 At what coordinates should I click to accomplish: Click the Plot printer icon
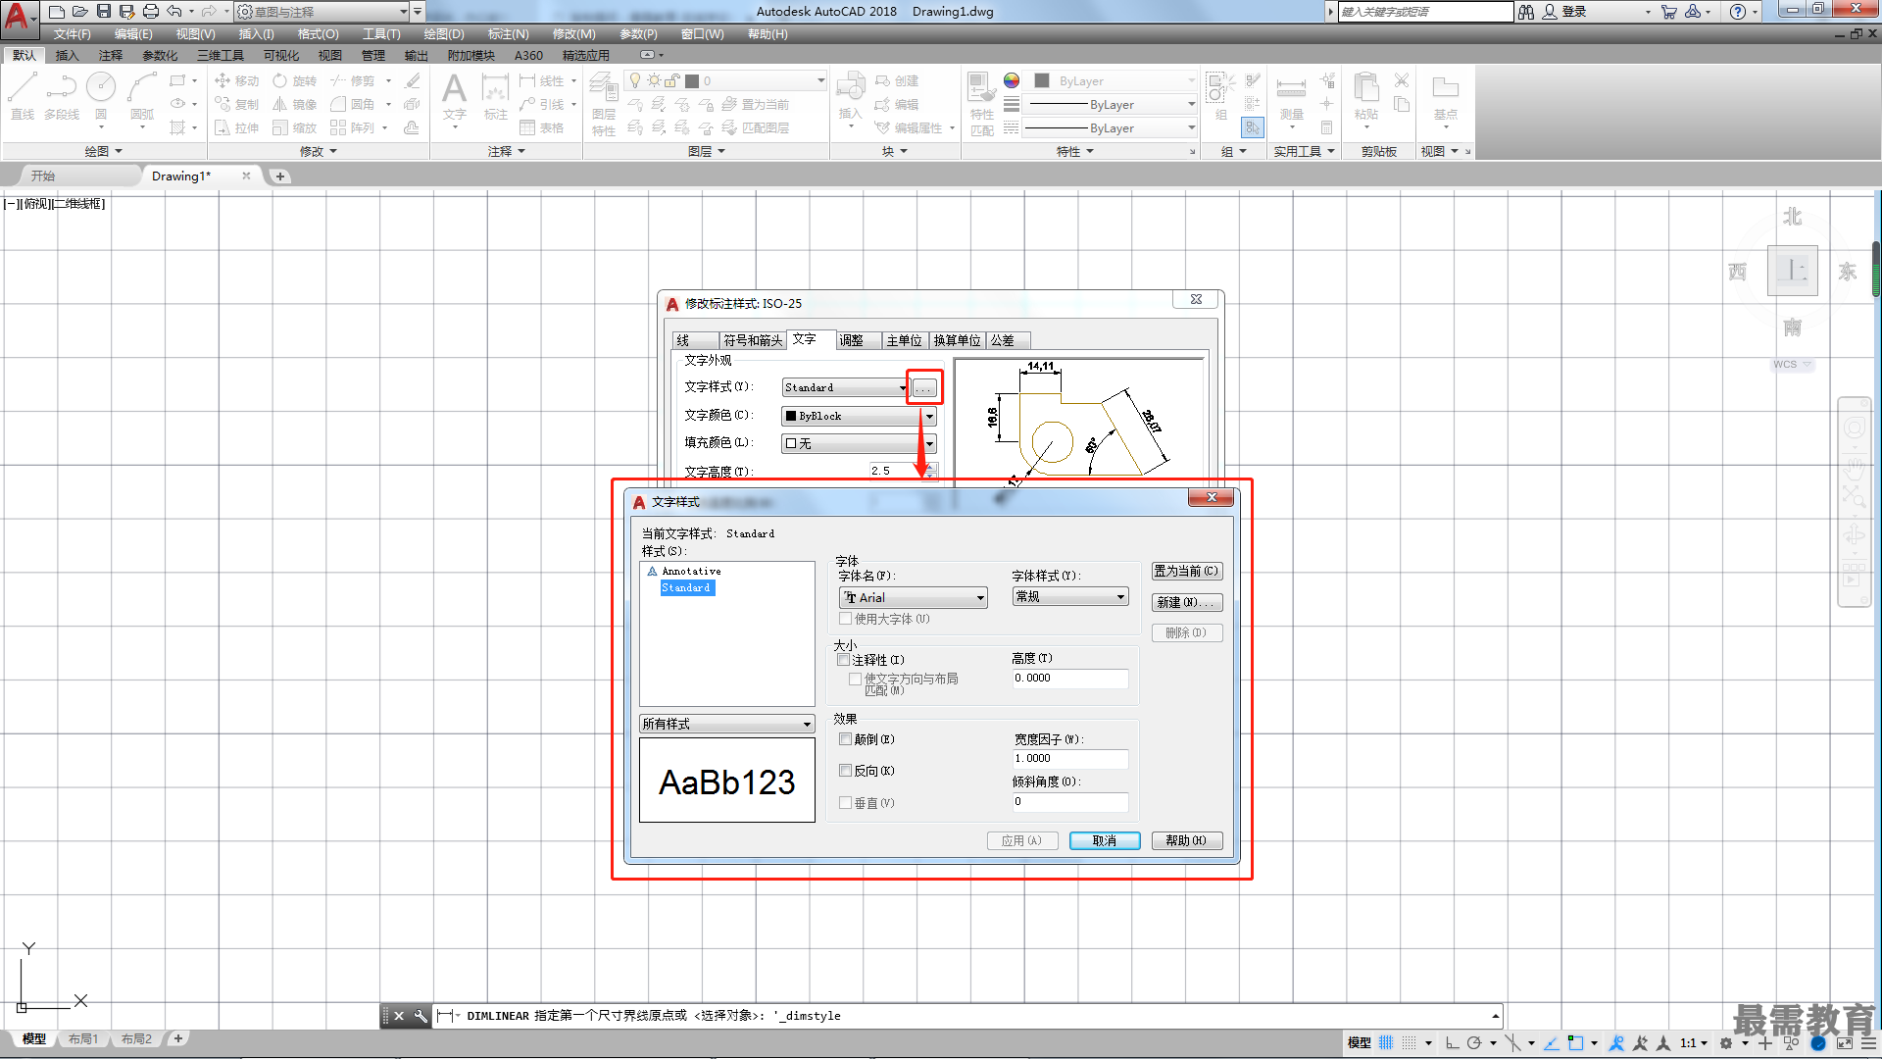click(151, 12)
